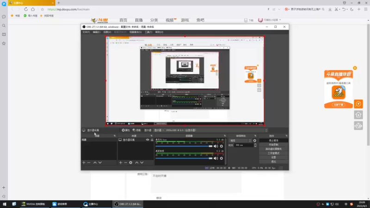
Task: Go to browser home page
Action: (x=33, y=9)
